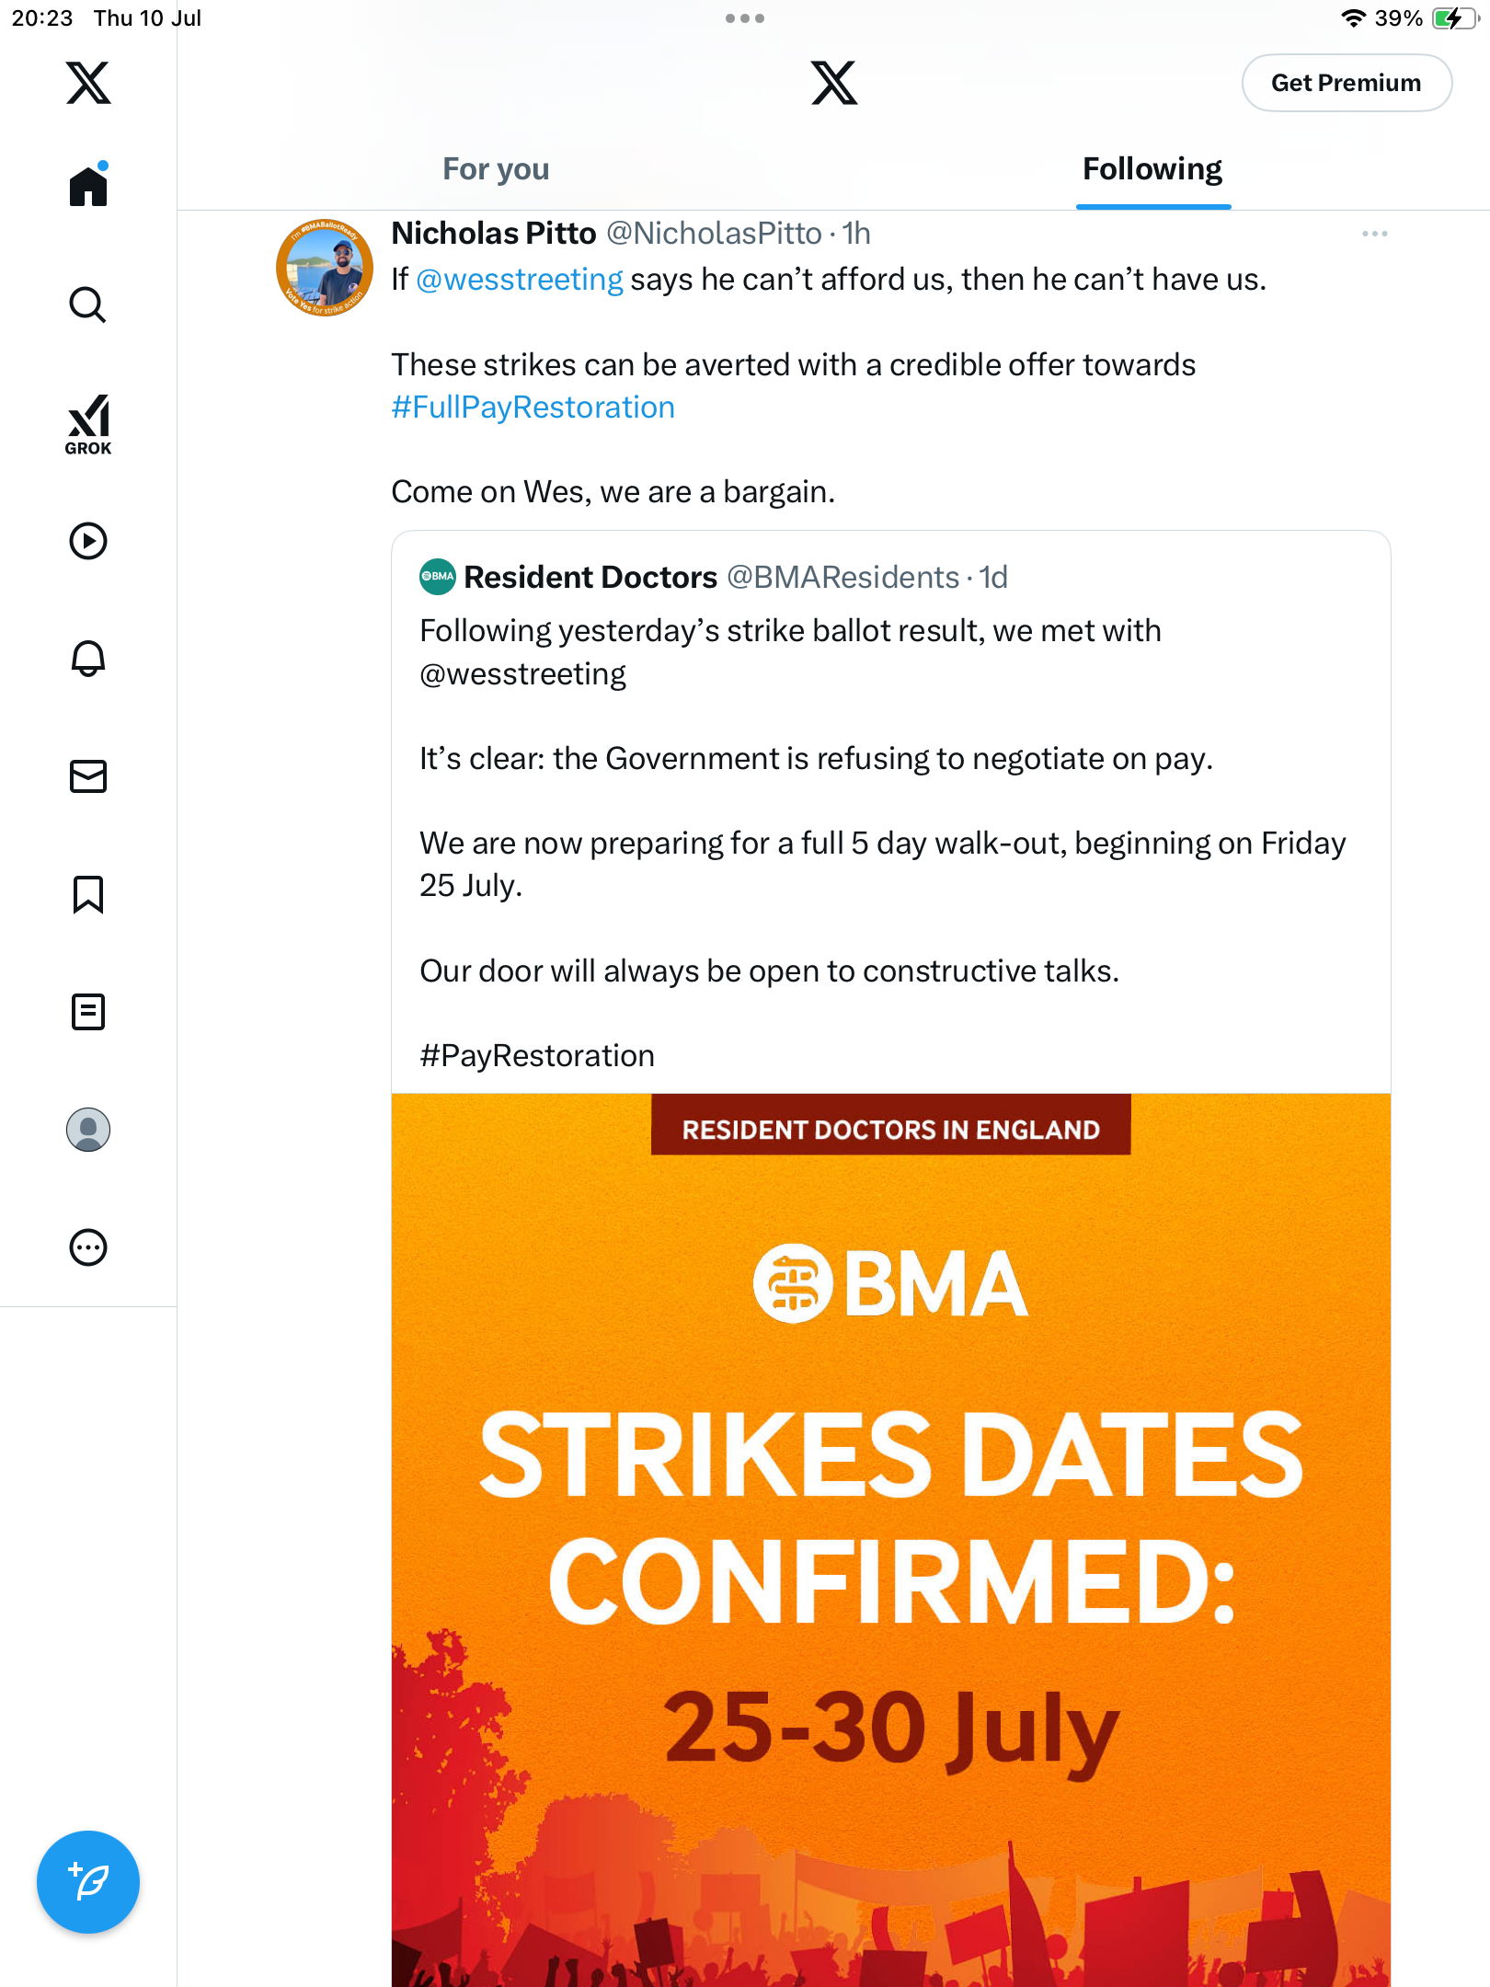Image resolution: width=1490 pixels, height=1987 pixels.
Task: Switch to the For you tab
Action: 496,168
